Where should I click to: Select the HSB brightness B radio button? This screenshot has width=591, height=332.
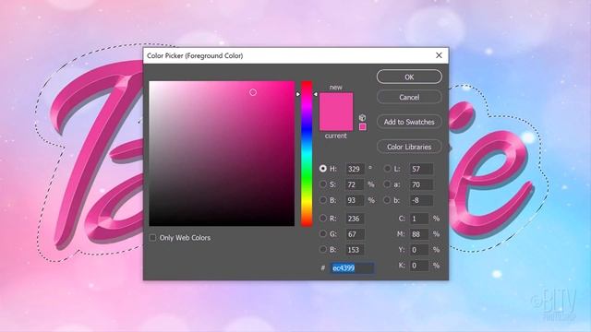pyautogui.click(x=323, y=200)
